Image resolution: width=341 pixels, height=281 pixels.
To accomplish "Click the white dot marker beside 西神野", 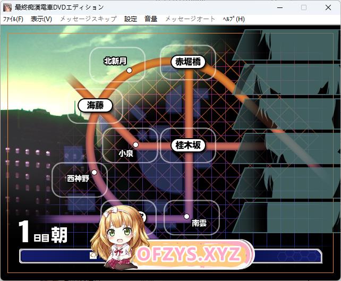I will click(x=94, y=172).
